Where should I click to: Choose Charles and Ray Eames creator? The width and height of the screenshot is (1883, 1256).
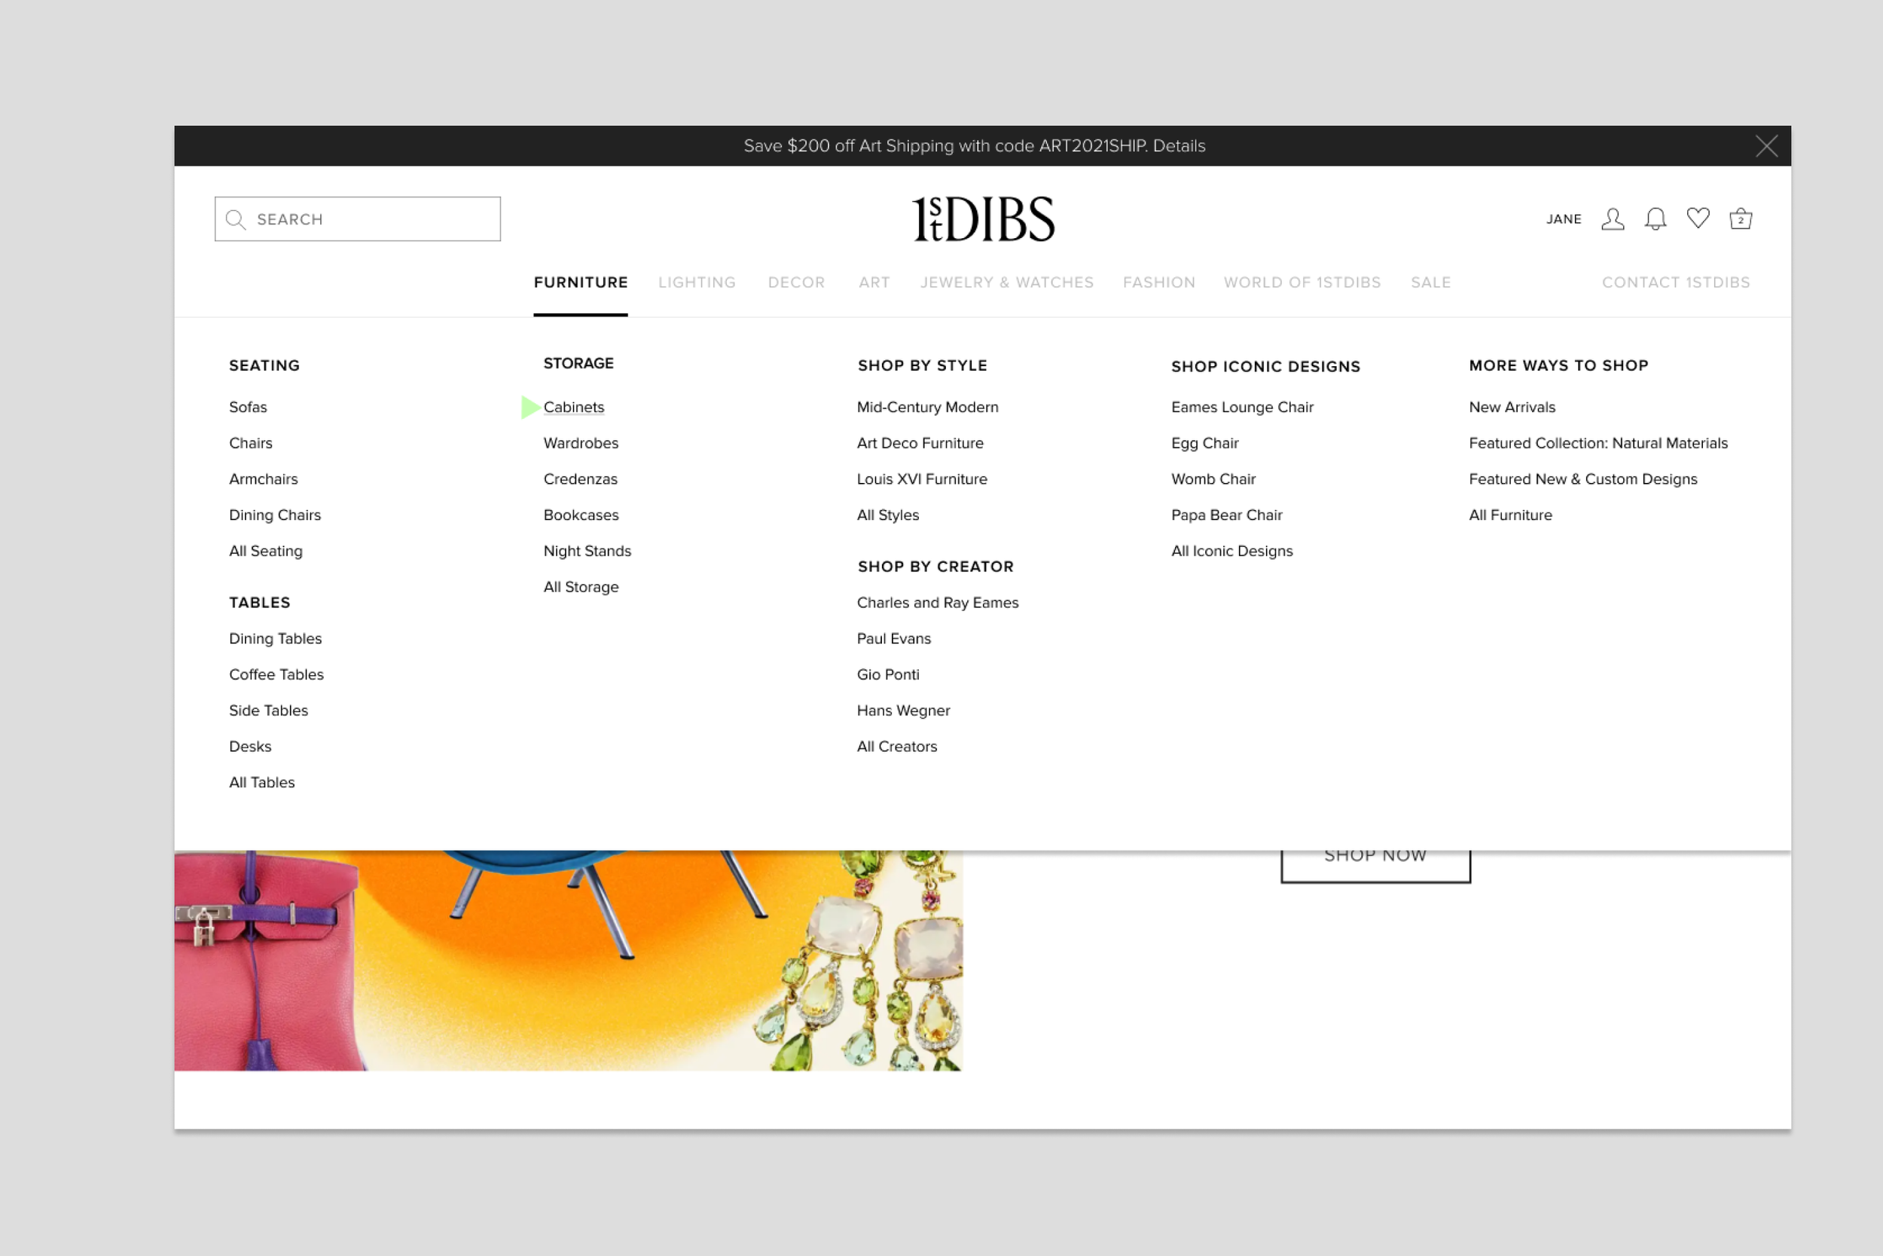click(938, 602)
